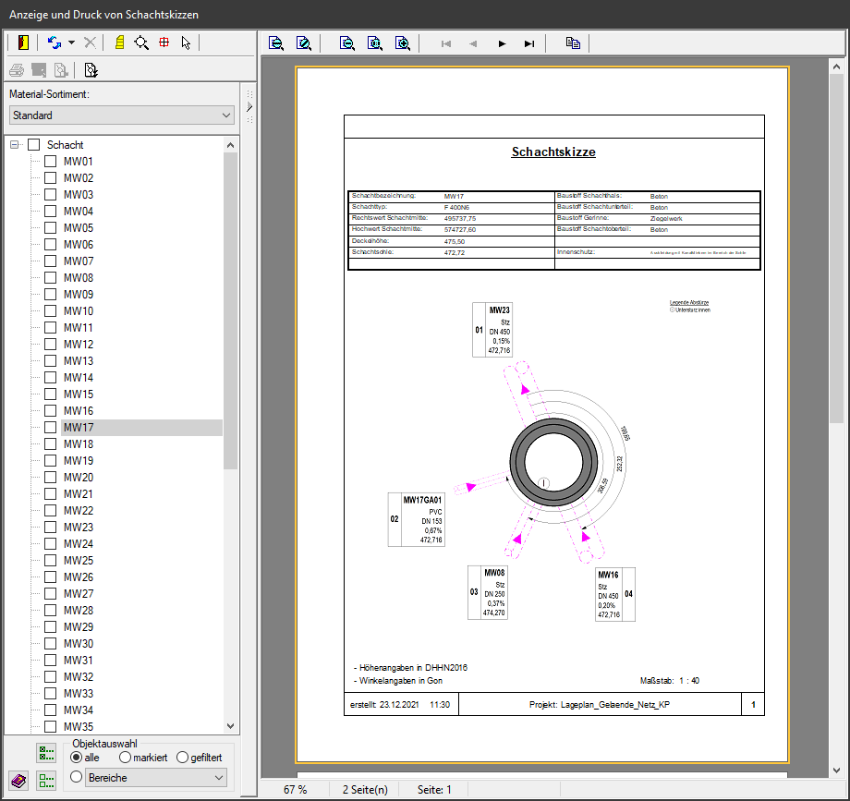
Task: Select MW23 in the tree list
Action: (x=79, y=528)
